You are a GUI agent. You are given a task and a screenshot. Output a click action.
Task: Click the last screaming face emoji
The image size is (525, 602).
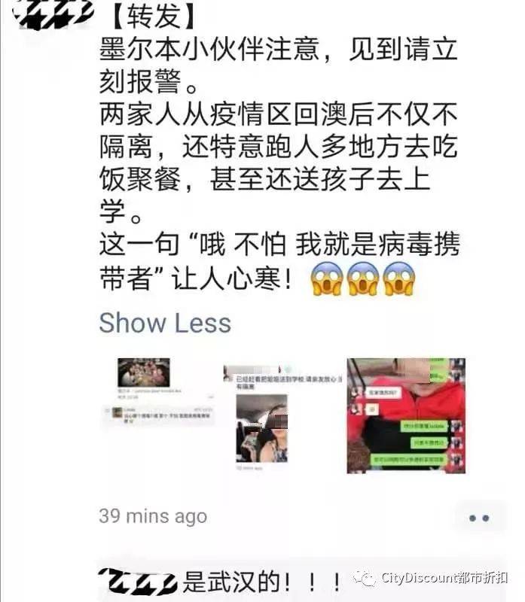pyautogui.click(x=399, y=278)
